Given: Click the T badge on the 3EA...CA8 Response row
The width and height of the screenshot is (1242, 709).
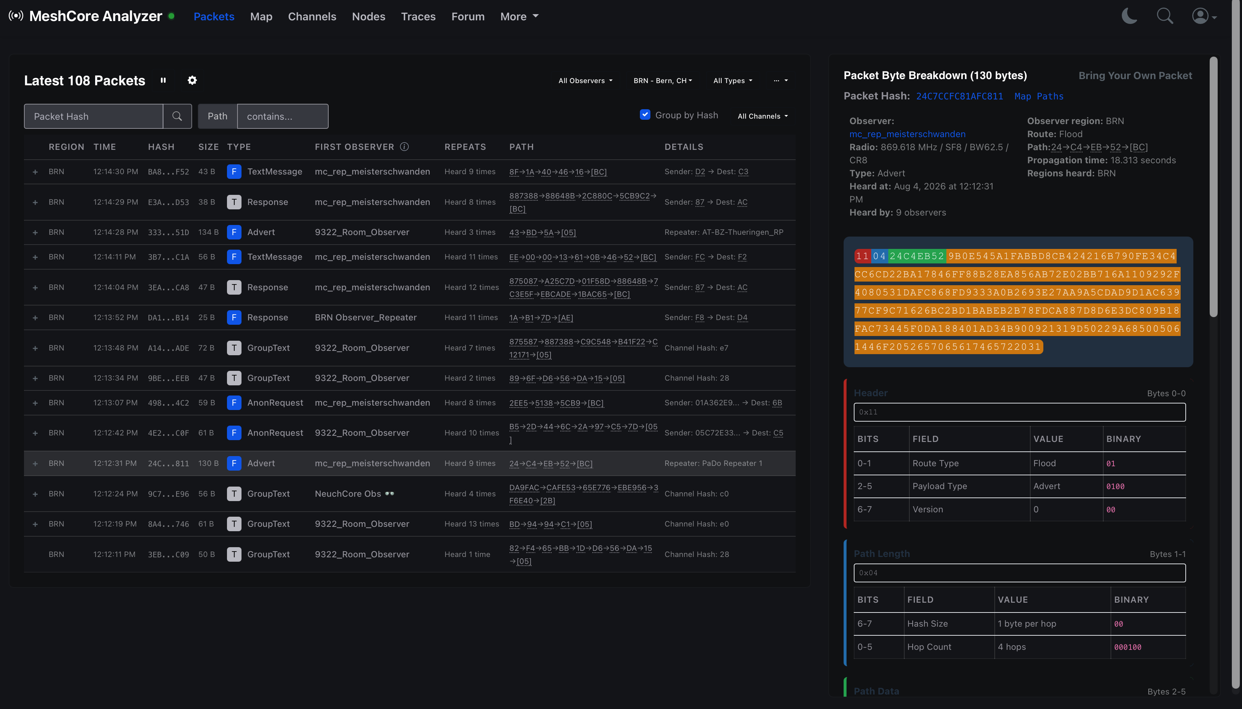Looking at the screenshot, I should pyautogui.click(x=234, y=287).
